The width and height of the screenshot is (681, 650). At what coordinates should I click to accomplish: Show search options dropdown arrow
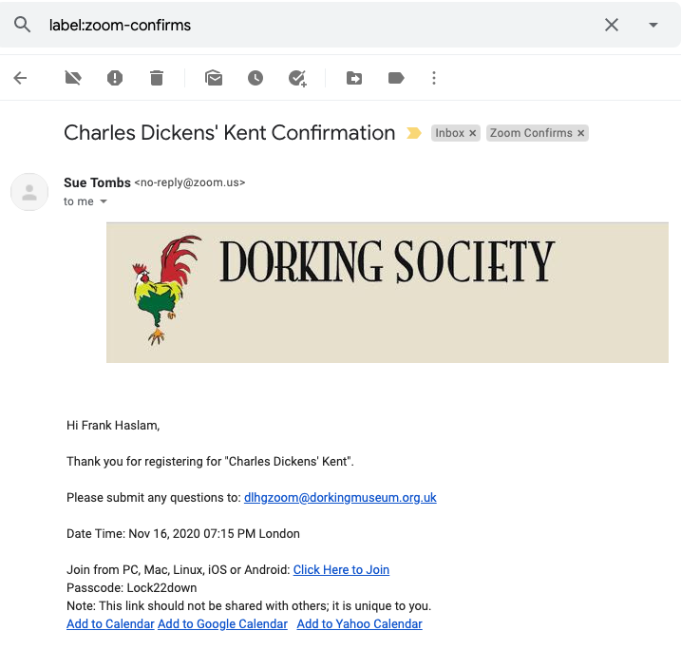tap(653, 25)
